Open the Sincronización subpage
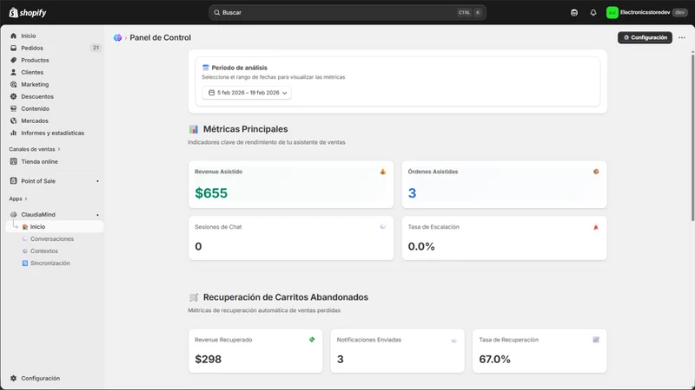 50,263
